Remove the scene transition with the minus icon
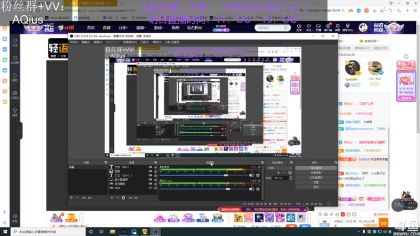 pos(284,173)
